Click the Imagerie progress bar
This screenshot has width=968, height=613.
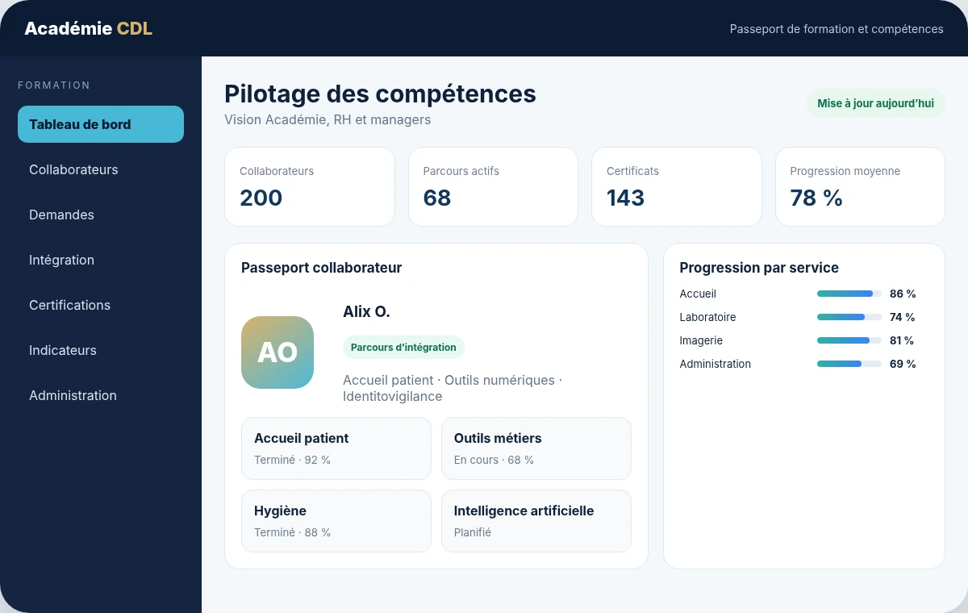click(849, 340)
